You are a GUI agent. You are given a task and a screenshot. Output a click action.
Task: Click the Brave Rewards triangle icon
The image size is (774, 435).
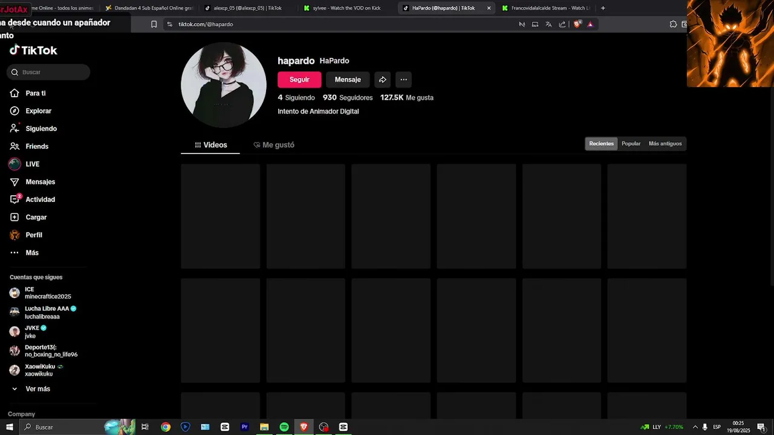590,24
